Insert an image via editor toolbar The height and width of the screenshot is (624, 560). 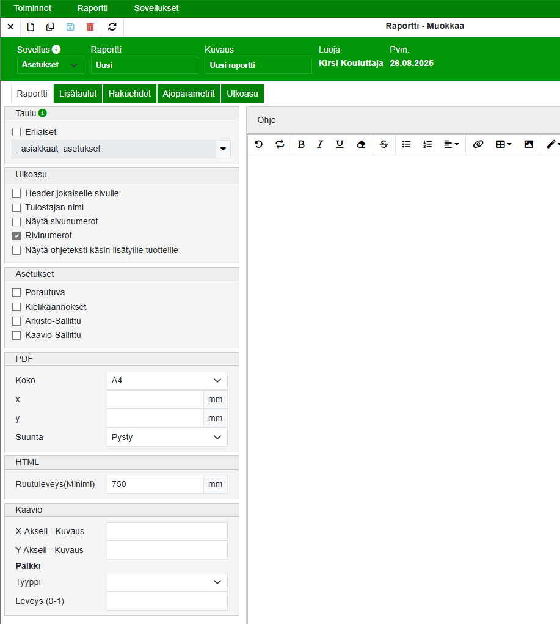tap(529, 144)
